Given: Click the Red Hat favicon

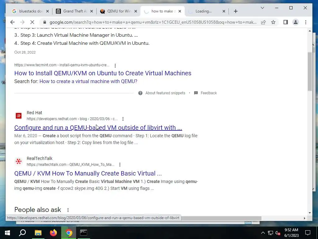Looking at the screenshot, I should [x=18, y=116].
